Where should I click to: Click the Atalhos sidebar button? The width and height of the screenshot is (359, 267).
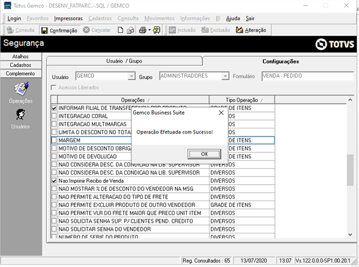[x=21, y=56]
